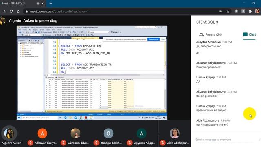Open the search combo box in SSMS toolbar
The image size is (261, 147).
99,32
